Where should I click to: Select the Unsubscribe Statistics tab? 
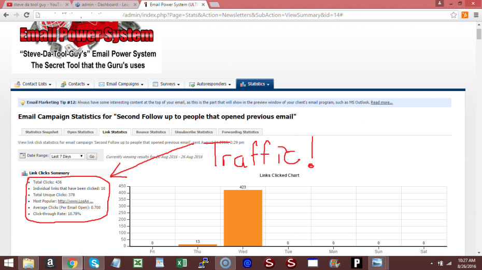[x=193, y=132]
